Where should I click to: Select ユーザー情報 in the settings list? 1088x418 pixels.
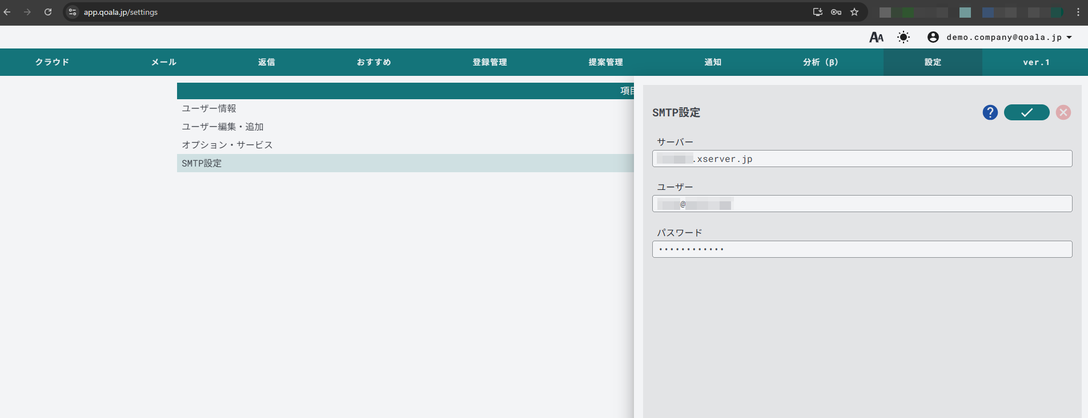(209, 108)
